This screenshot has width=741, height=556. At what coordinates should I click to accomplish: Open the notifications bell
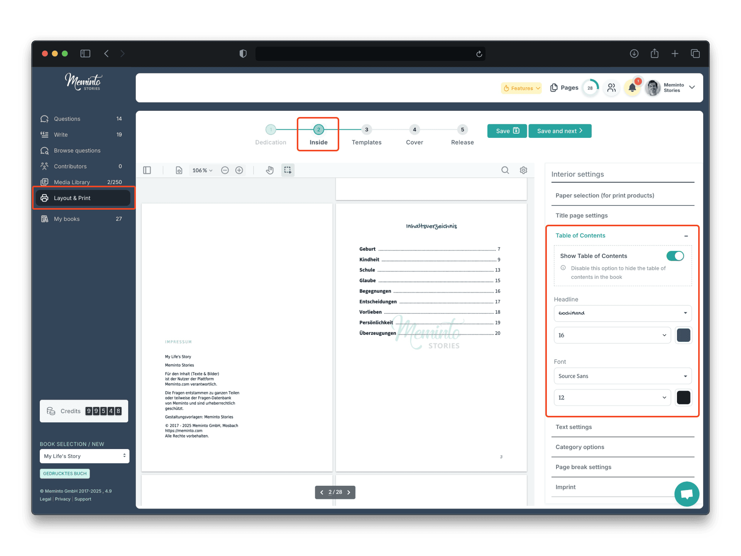point(632,88)
